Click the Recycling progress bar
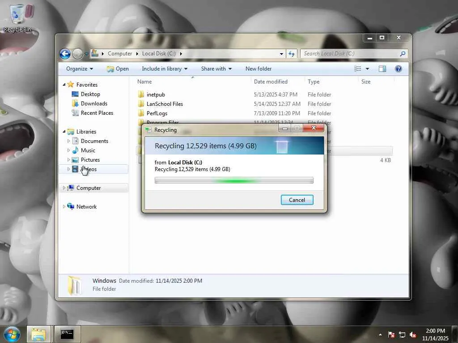The height and width of the screenshot is (343, 458). 234,180
